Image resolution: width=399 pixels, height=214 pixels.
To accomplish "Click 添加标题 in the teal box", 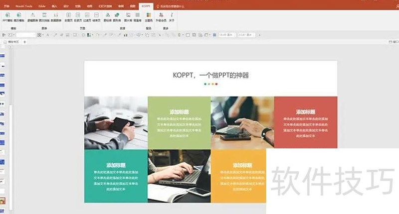I will click(x=116, y=165).
